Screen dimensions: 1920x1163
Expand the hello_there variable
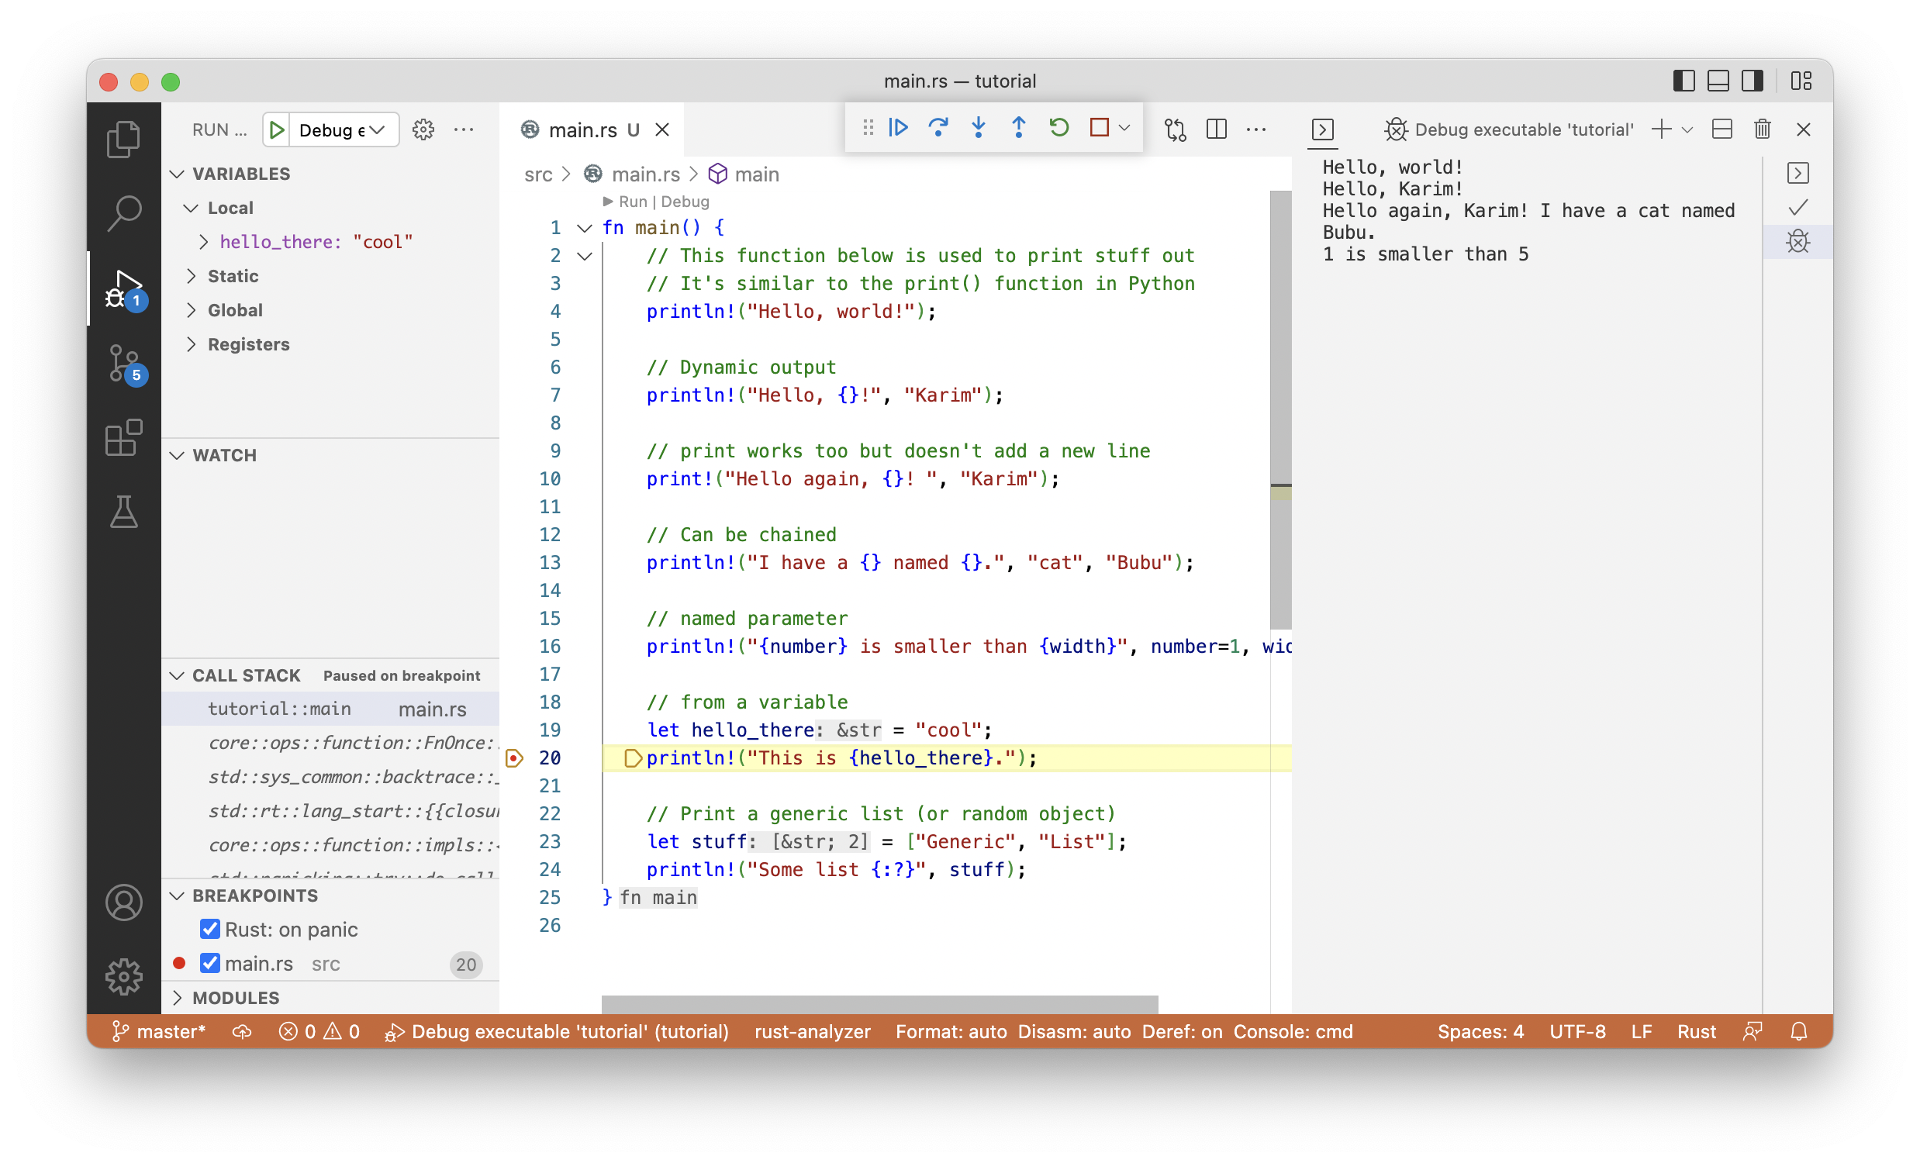coord(202,241)
